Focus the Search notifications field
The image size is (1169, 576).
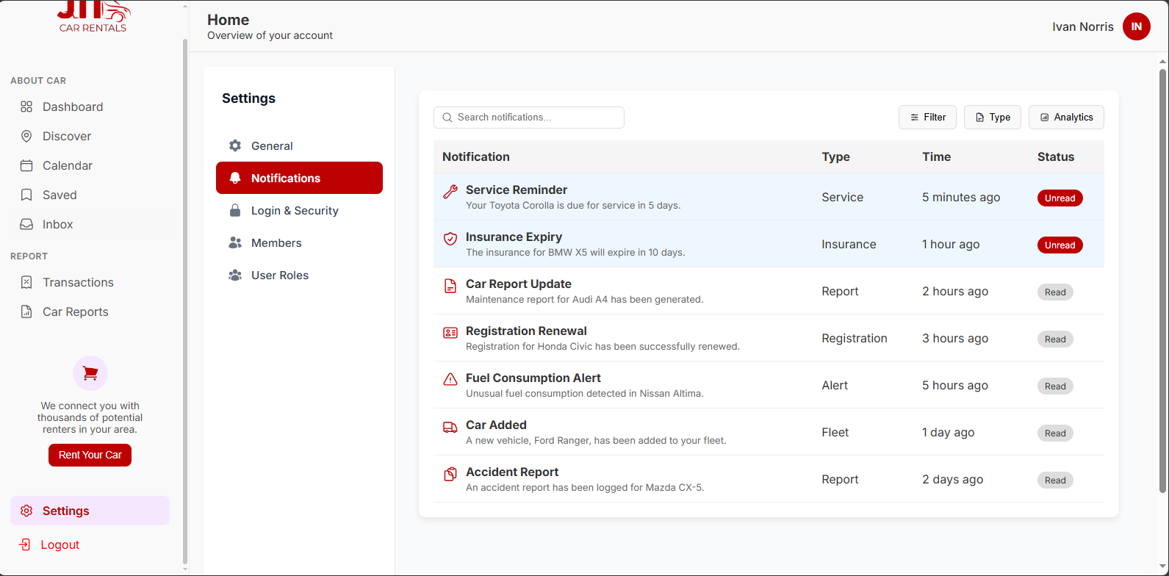coord(529,118)
